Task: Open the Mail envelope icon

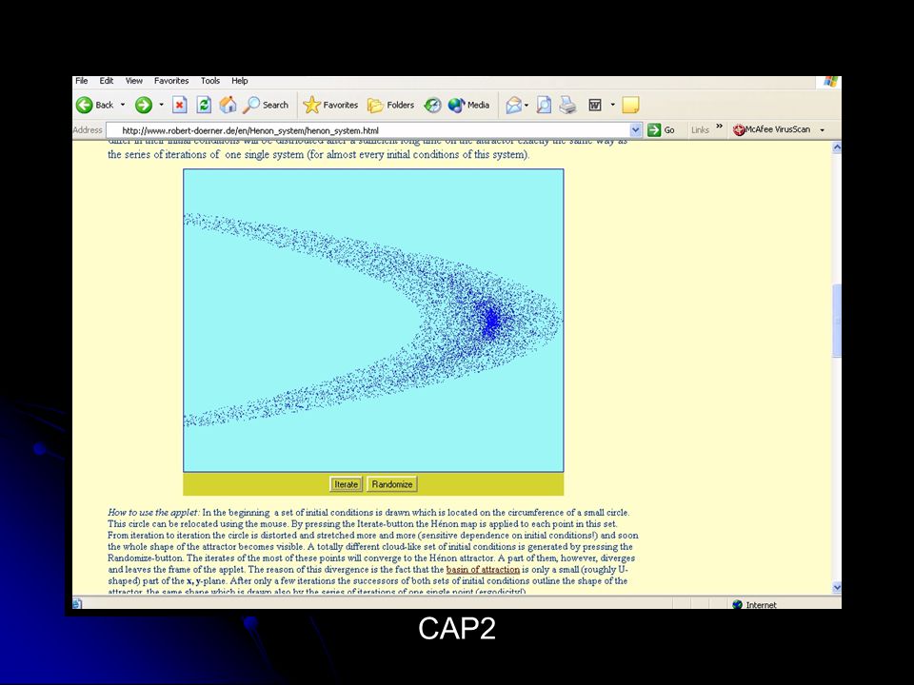Action: click(x=513, y=105)
